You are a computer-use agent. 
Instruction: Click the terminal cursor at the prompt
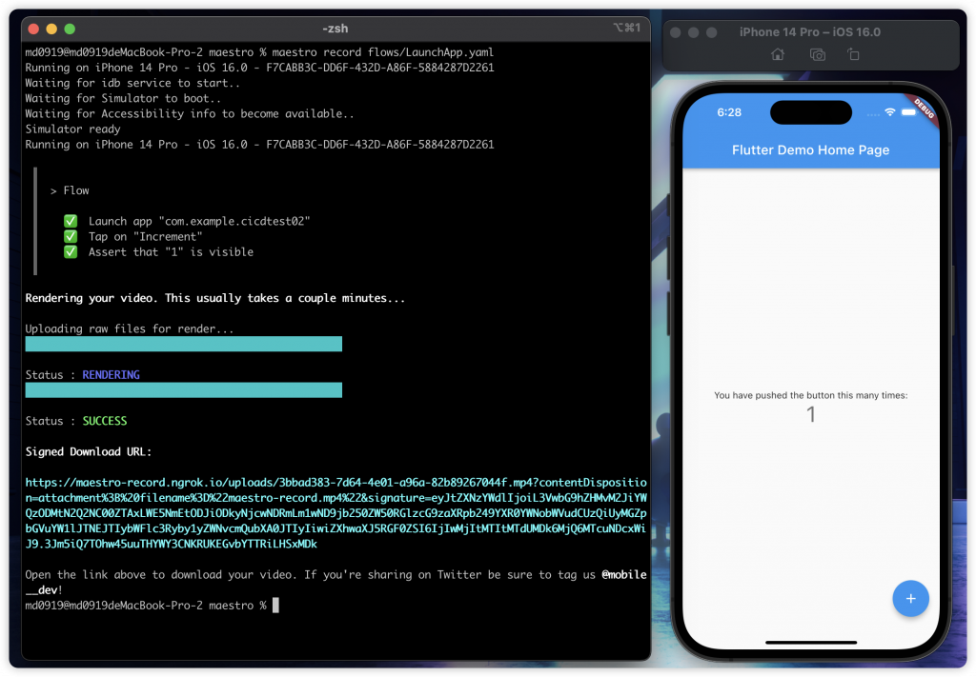pyautogui.click(x=275, y=605)
